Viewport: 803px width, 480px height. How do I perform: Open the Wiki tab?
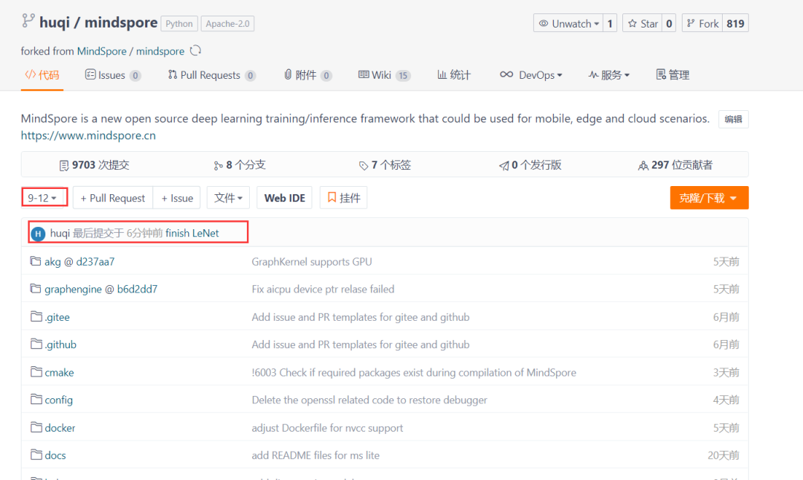tap(384, 75)
